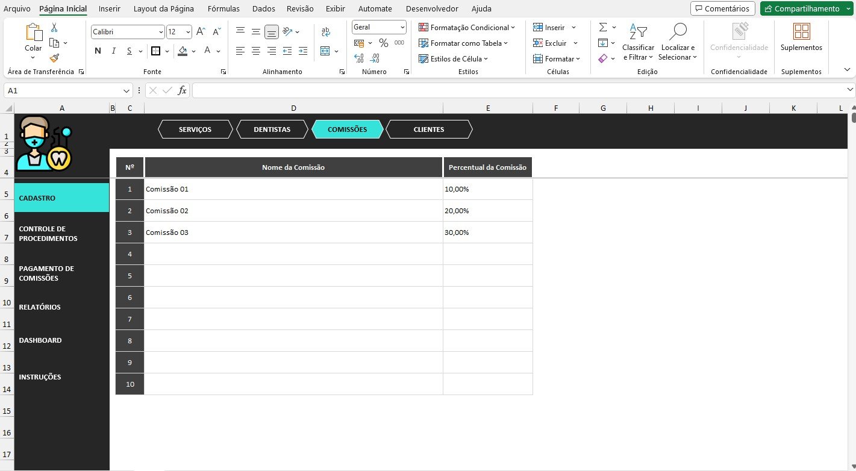Viewport: 856px width, 471px height.
Task: Click the Cut scissors icon
Action: 54,28
